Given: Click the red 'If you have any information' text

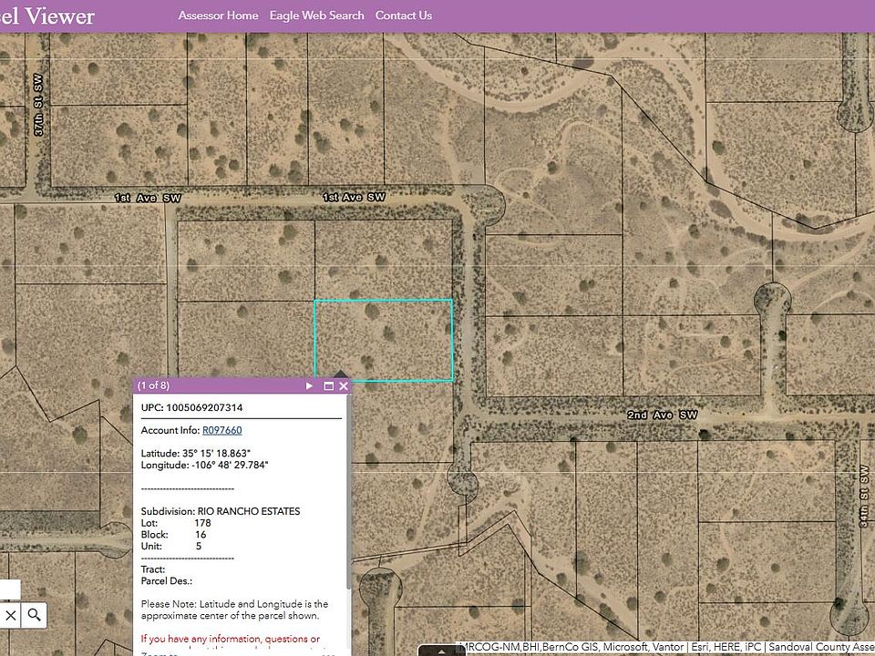Looking at the screenshot, I should point(231,639).
